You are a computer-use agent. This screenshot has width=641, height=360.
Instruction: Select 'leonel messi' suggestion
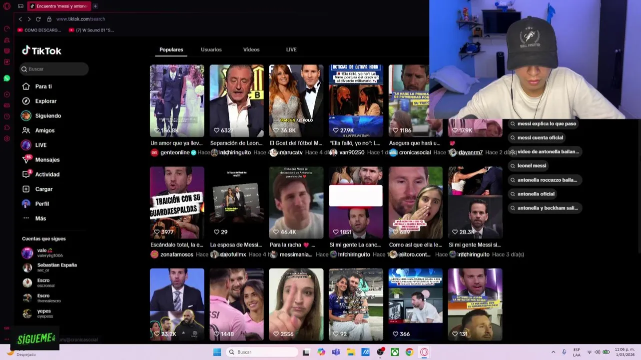pyautogui.click(x=528, y=165)
